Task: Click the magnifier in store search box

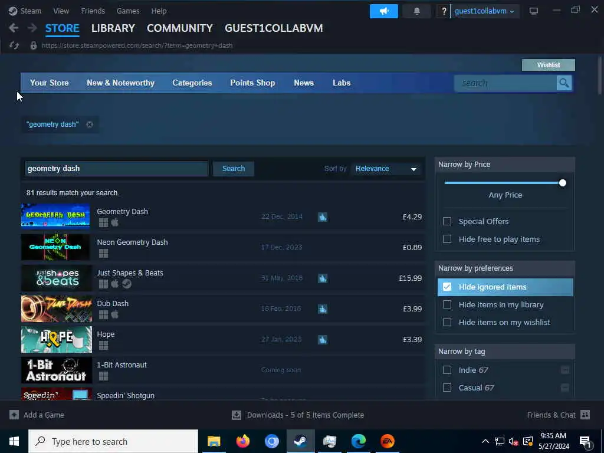Action: tap(564, 83)
